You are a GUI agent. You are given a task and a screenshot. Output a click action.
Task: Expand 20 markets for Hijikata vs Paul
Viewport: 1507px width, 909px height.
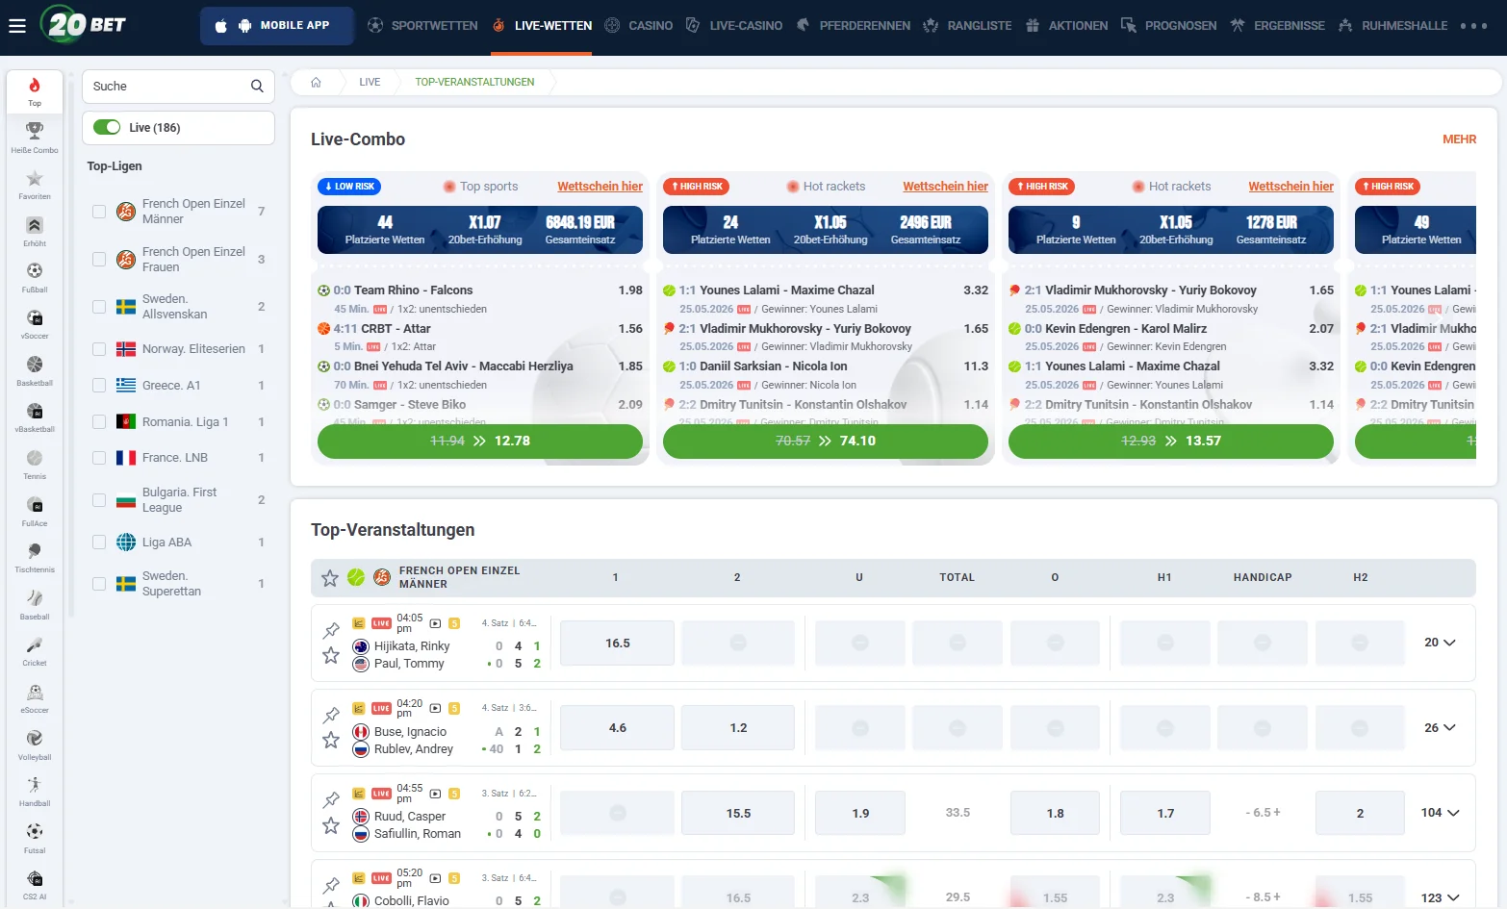[x=1440, y=643]
